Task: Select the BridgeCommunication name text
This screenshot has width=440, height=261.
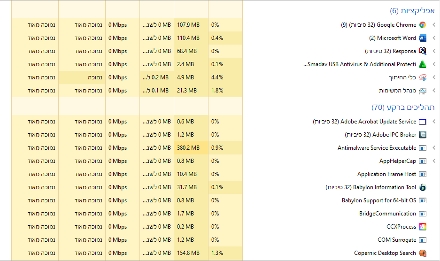Action: (x=387, y=214)
